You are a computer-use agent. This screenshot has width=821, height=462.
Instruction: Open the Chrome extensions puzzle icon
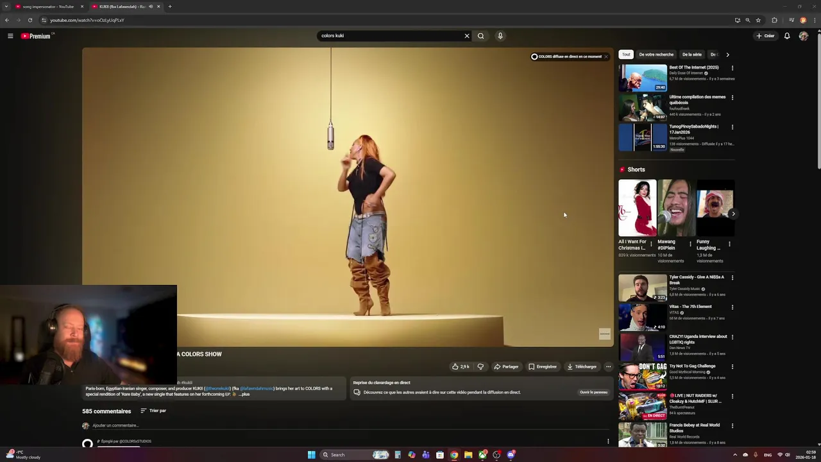(x=774, y=20)
